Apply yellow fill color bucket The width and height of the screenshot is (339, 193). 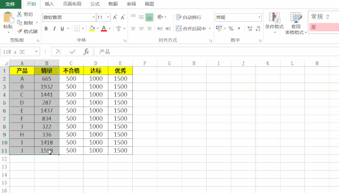pyautogui.click(x=92, y=29)
